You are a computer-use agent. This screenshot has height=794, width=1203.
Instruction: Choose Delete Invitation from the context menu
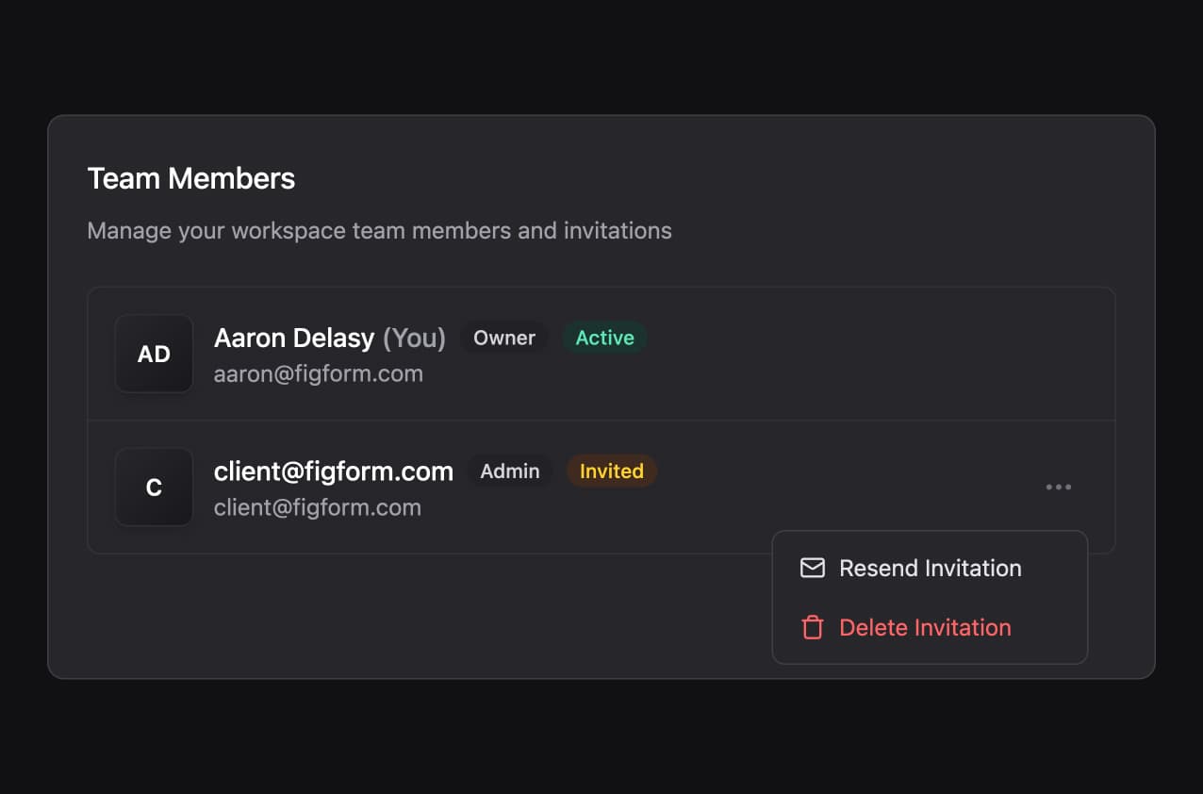[x=924, y=627]
